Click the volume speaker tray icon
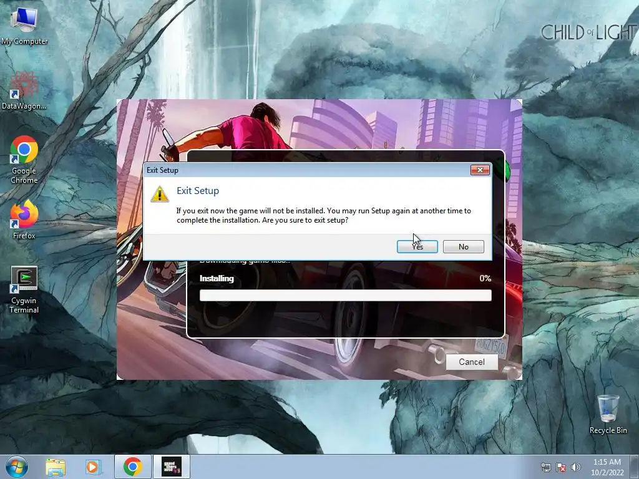Image resolution: width=639 pixels, height=479 pixels. 576,467
